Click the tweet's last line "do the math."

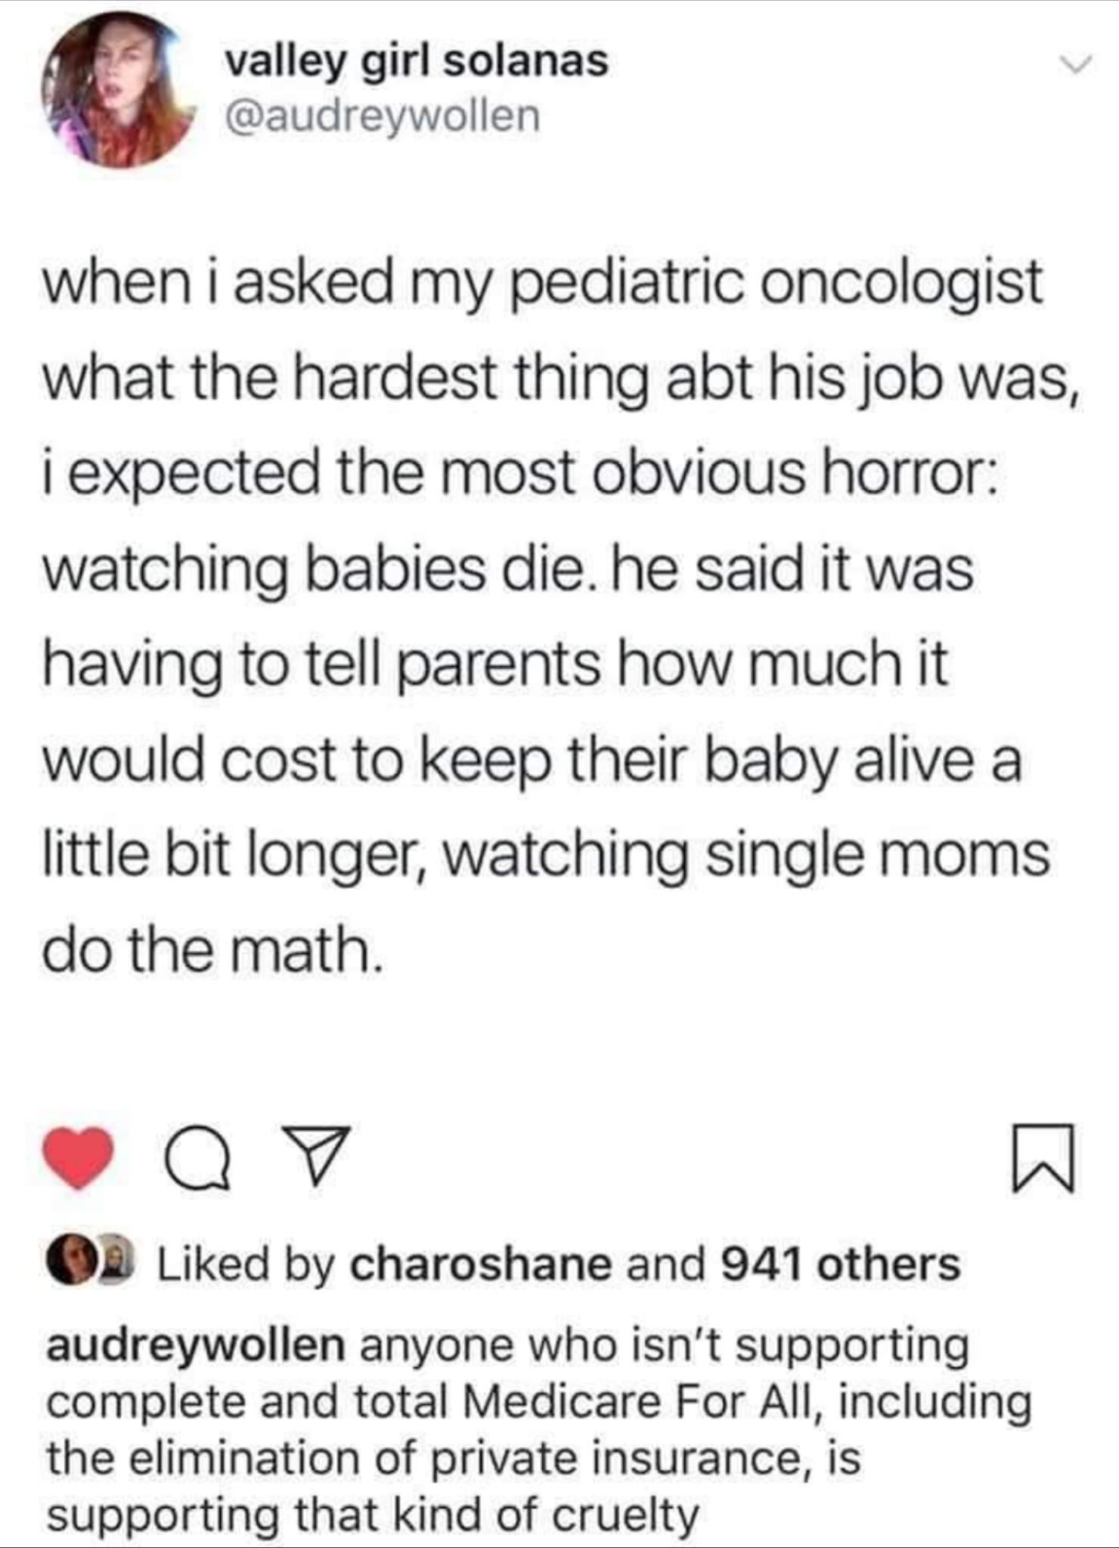(x=212, y=950)
